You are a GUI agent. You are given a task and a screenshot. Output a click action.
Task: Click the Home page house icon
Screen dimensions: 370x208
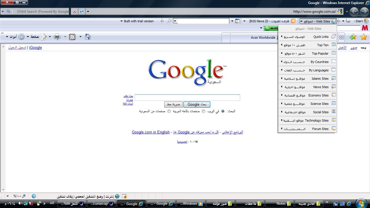pos(88,37)
